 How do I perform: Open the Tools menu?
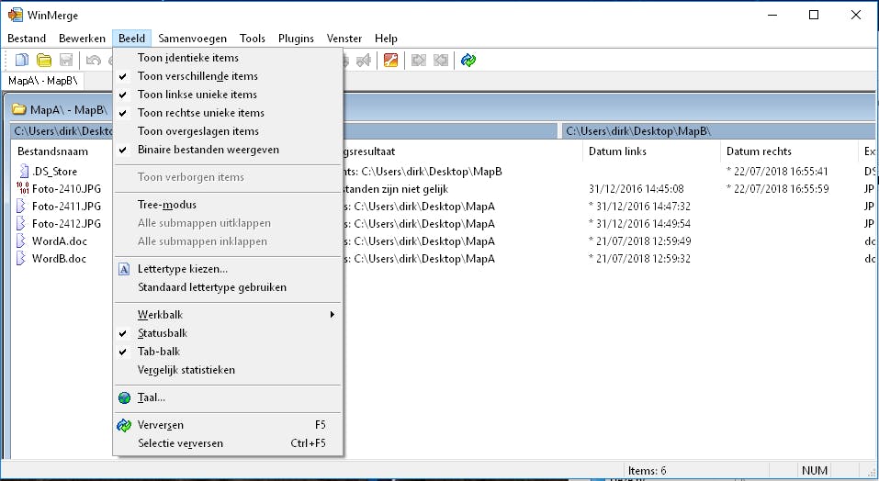253,38
